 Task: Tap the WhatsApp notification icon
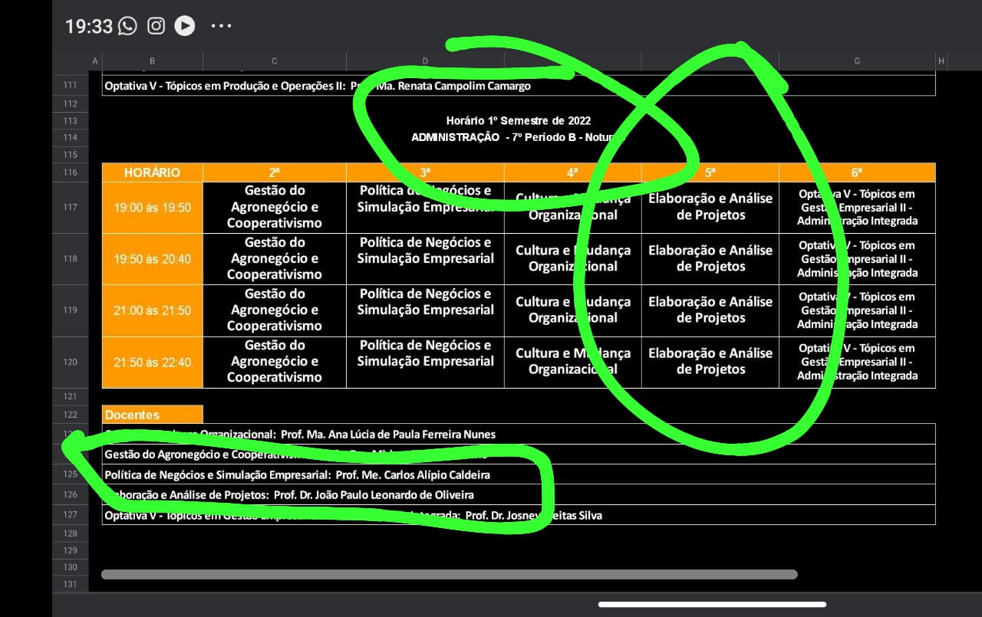click(x=127, y=26)
